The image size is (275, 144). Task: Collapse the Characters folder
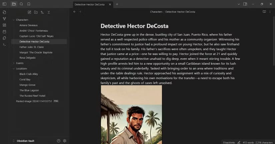tap(14, 20)
